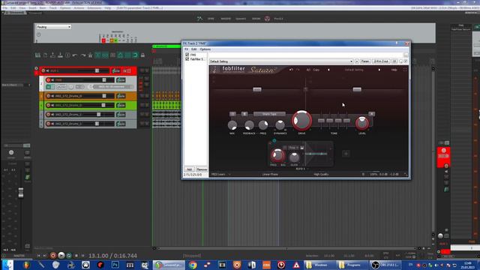Click the transport Record button
Viewport: 480px width, 270px height.
(x=53, y=255)
